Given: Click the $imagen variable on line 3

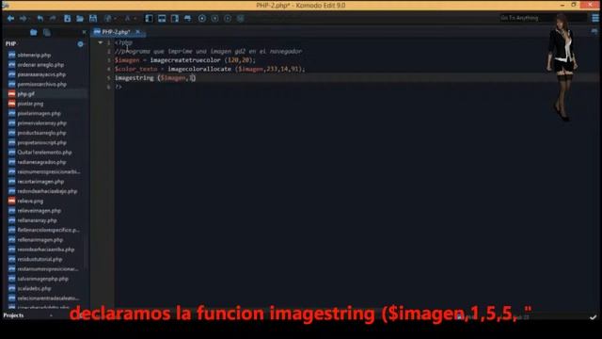Looking at the screenshot, I should click(127, 60).
